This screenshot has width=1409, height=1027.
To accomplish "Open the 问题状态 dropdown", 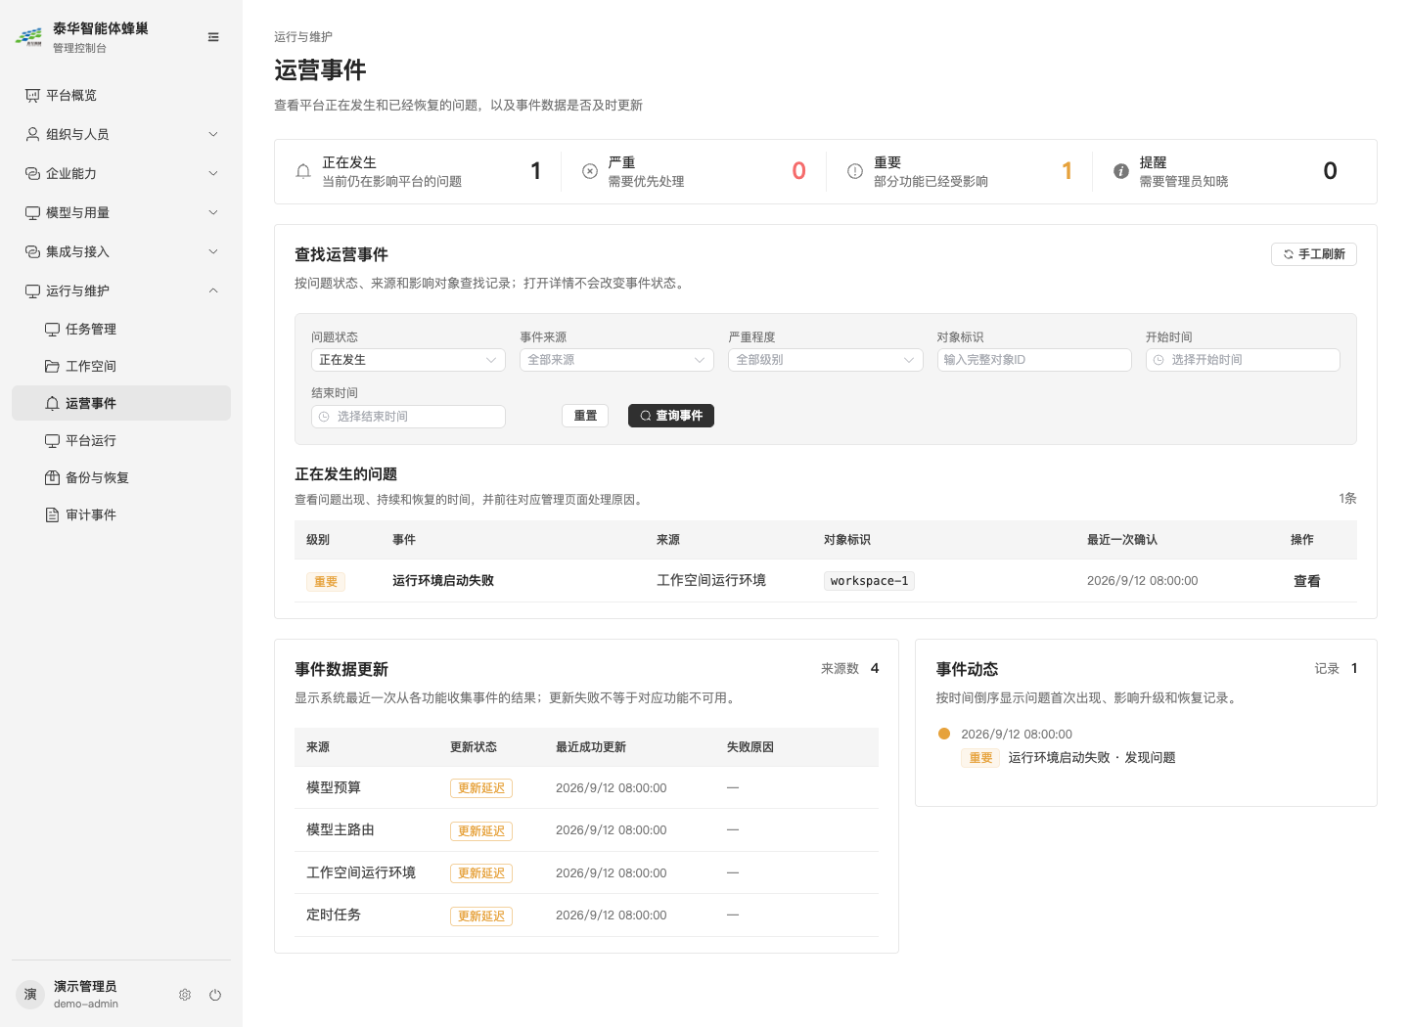I will click(408, 360).
